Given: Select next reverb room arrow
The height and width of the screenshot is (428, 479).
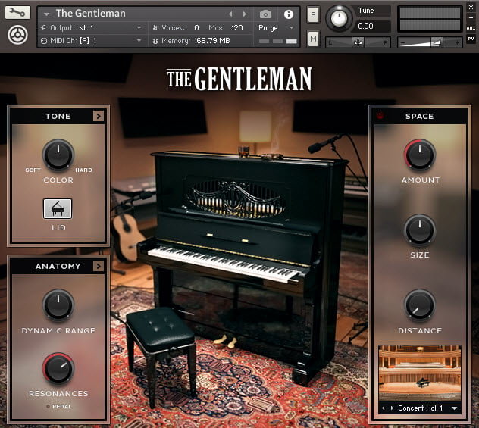Looking at the screenshot, I should point(392,408).
